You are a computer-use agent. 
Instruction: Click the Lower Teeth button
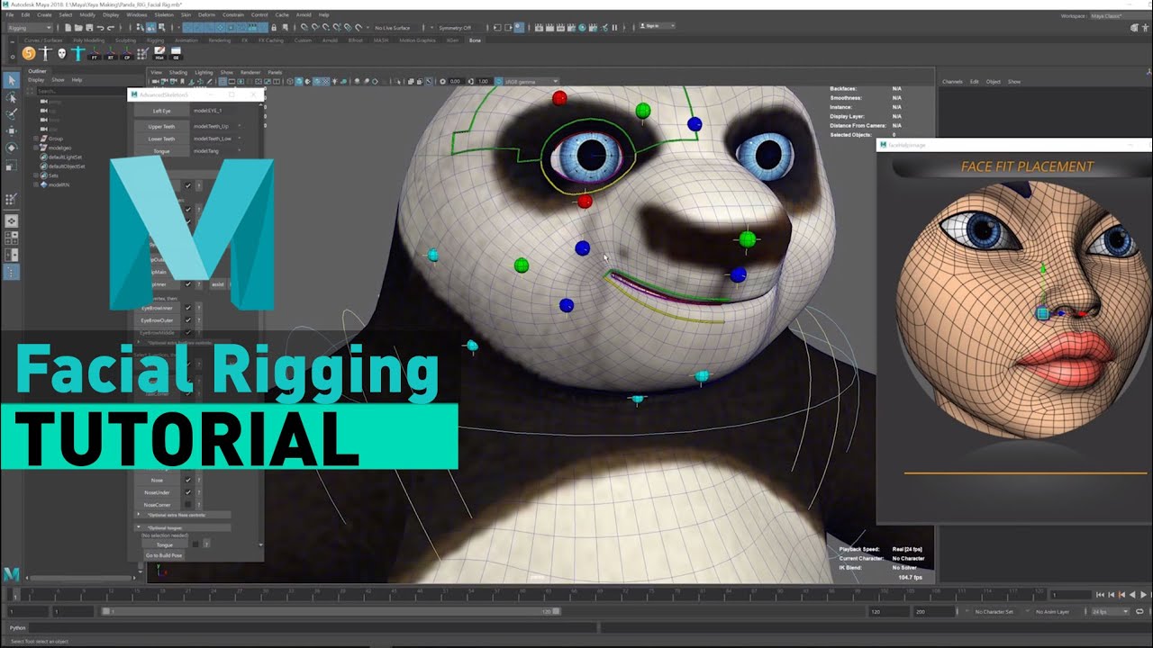coord(161,139)
